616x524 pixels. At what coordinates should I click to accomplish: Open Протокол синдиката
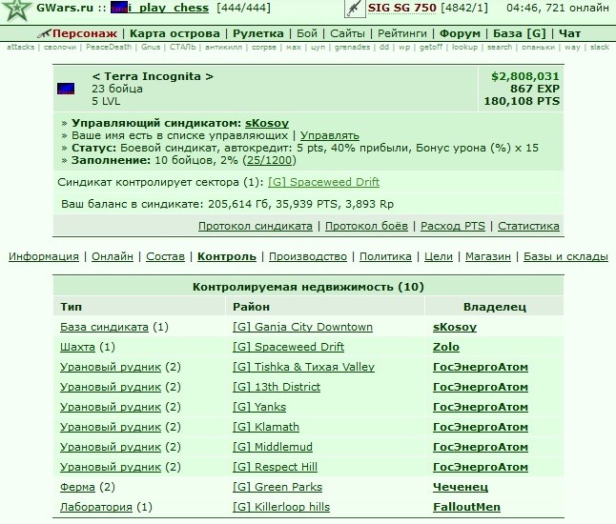tap(256, 226)
